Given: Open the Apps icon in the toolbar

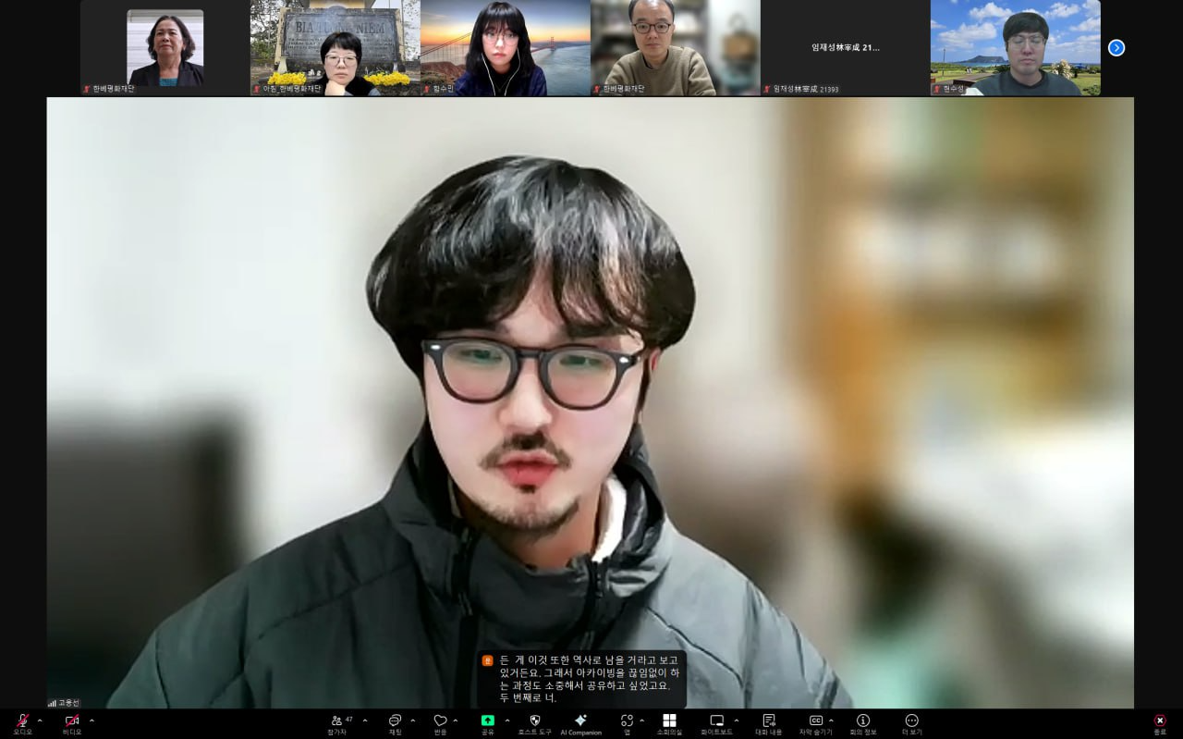Looking at the screenshot, I should (627, 724).
